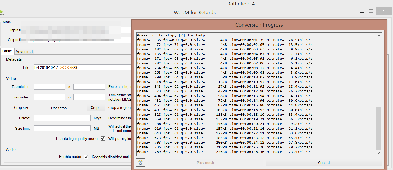Toggle the Enable audio checkbox
The height and width of the screenshot is (170, 393).
[86, 157]
